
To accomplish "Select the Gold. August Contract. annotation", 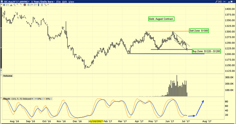I will coord(161,19).
